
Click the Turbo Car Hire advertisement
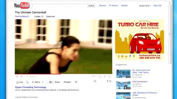click(139, 40)
